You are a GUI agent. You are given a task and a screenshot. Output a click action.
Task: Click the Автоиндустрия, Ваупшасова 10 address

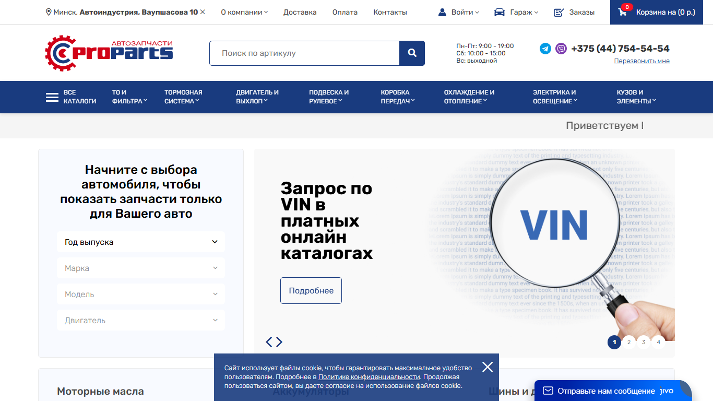point(139,12)
